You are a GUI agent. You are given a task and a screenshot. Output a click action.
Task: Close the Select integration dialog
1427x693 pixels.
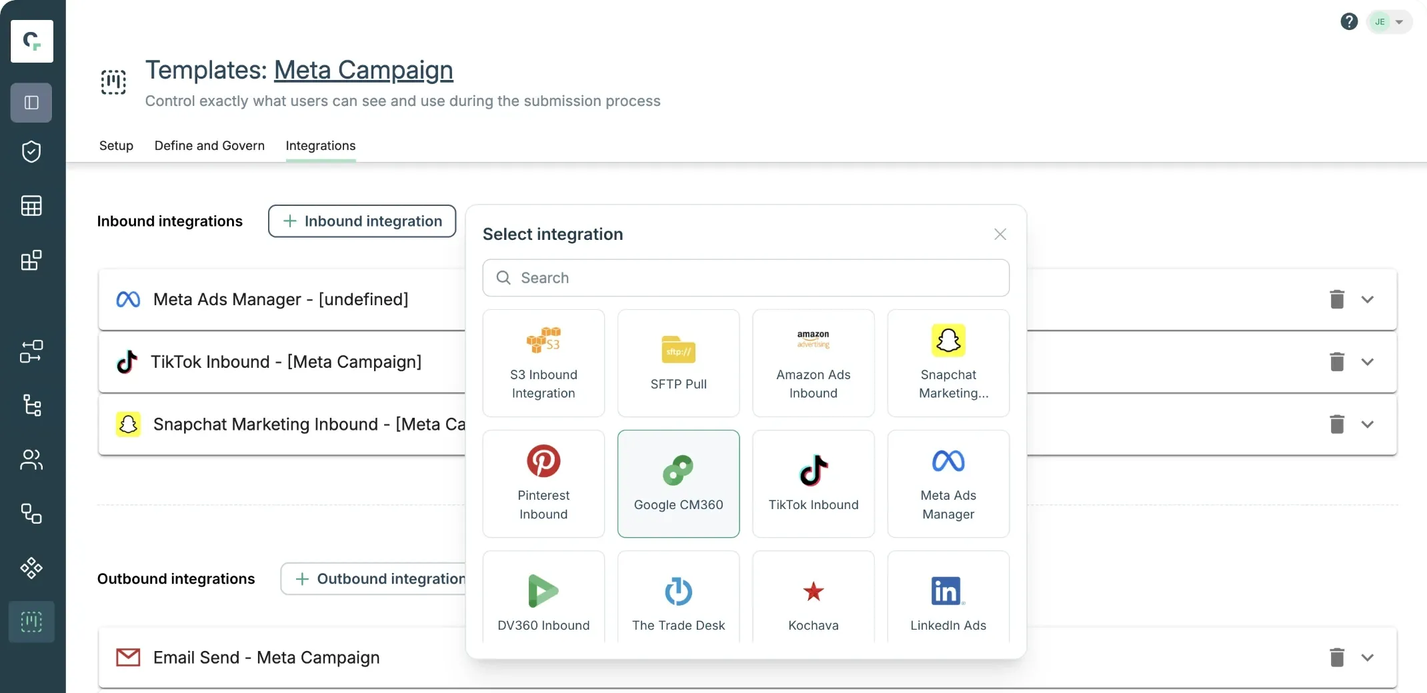coord(1000,235)
